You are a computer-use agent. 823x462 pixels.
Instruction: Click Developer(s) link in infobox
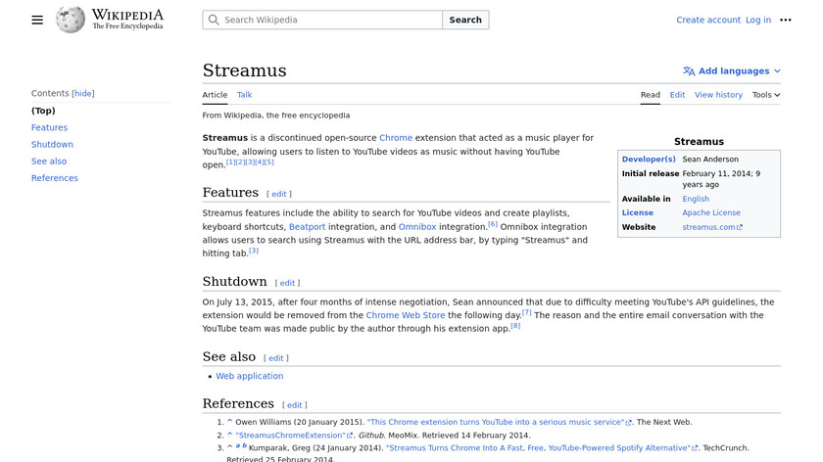coord(649,159)
